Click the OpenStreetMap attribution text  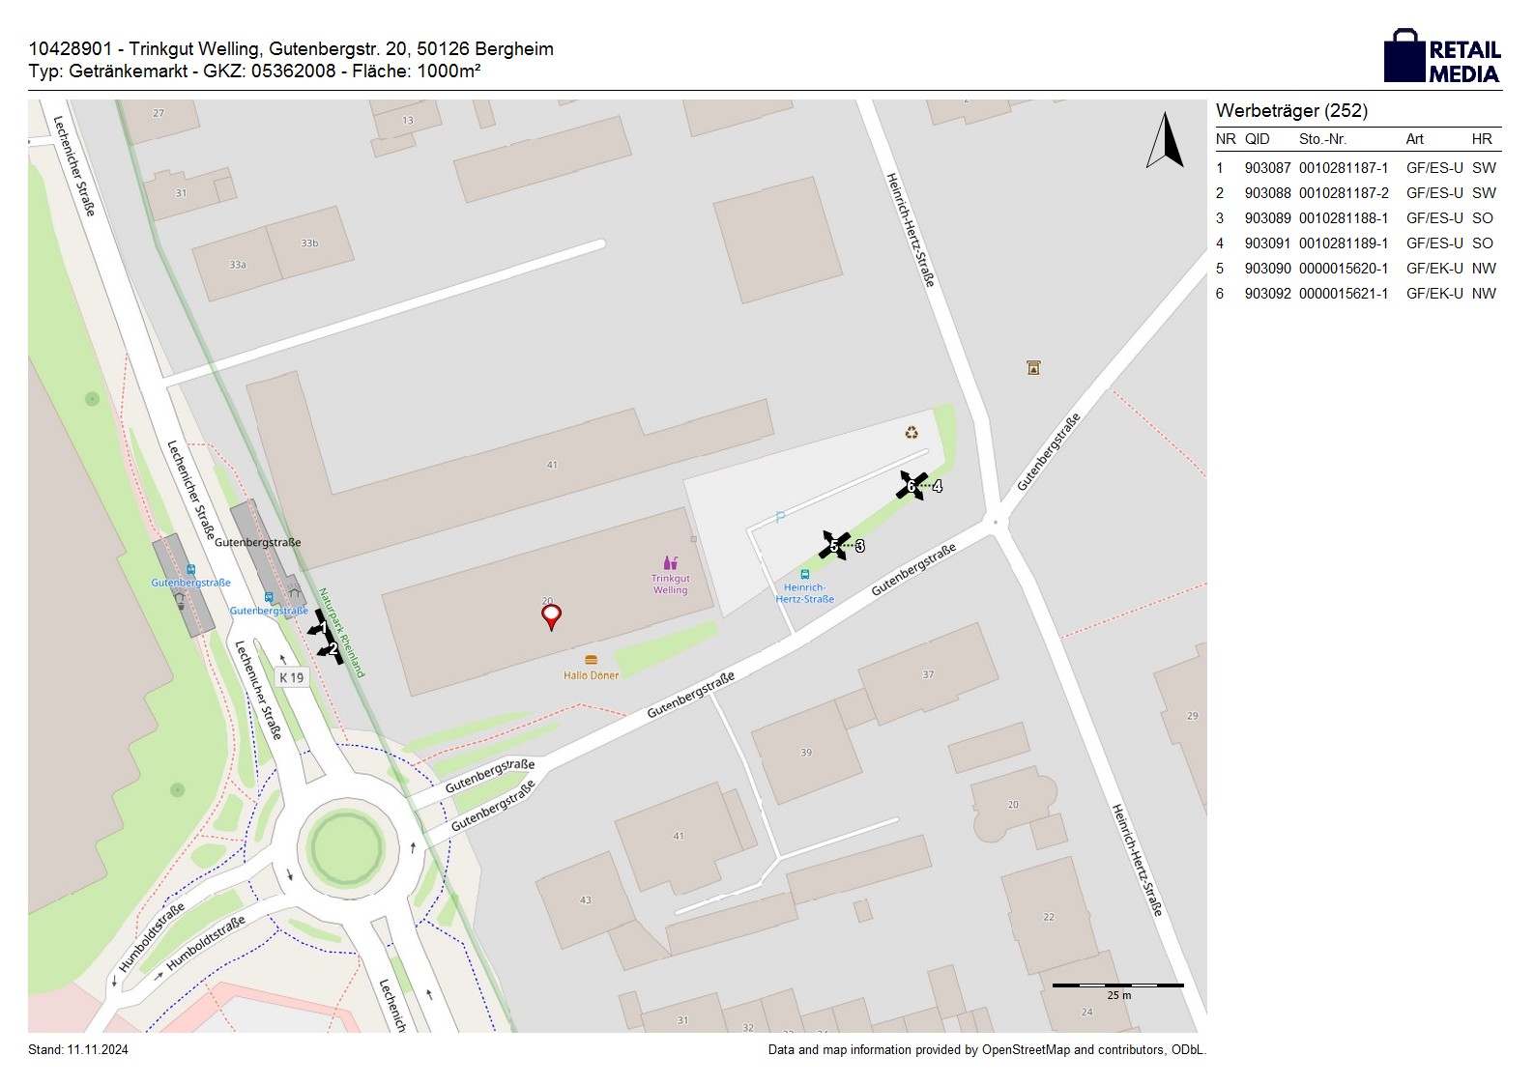(986, 1049)
